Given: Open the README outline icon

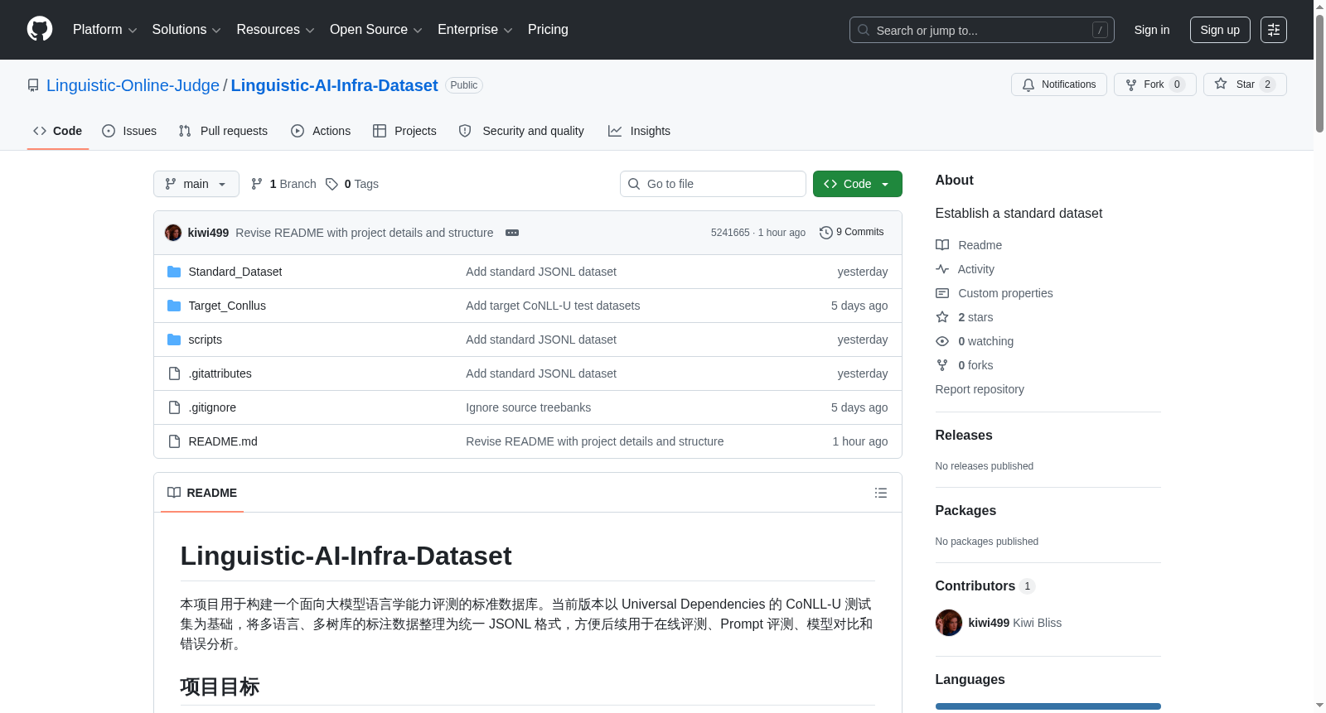Looking at the screenshot, I should (x=881, y=493).
